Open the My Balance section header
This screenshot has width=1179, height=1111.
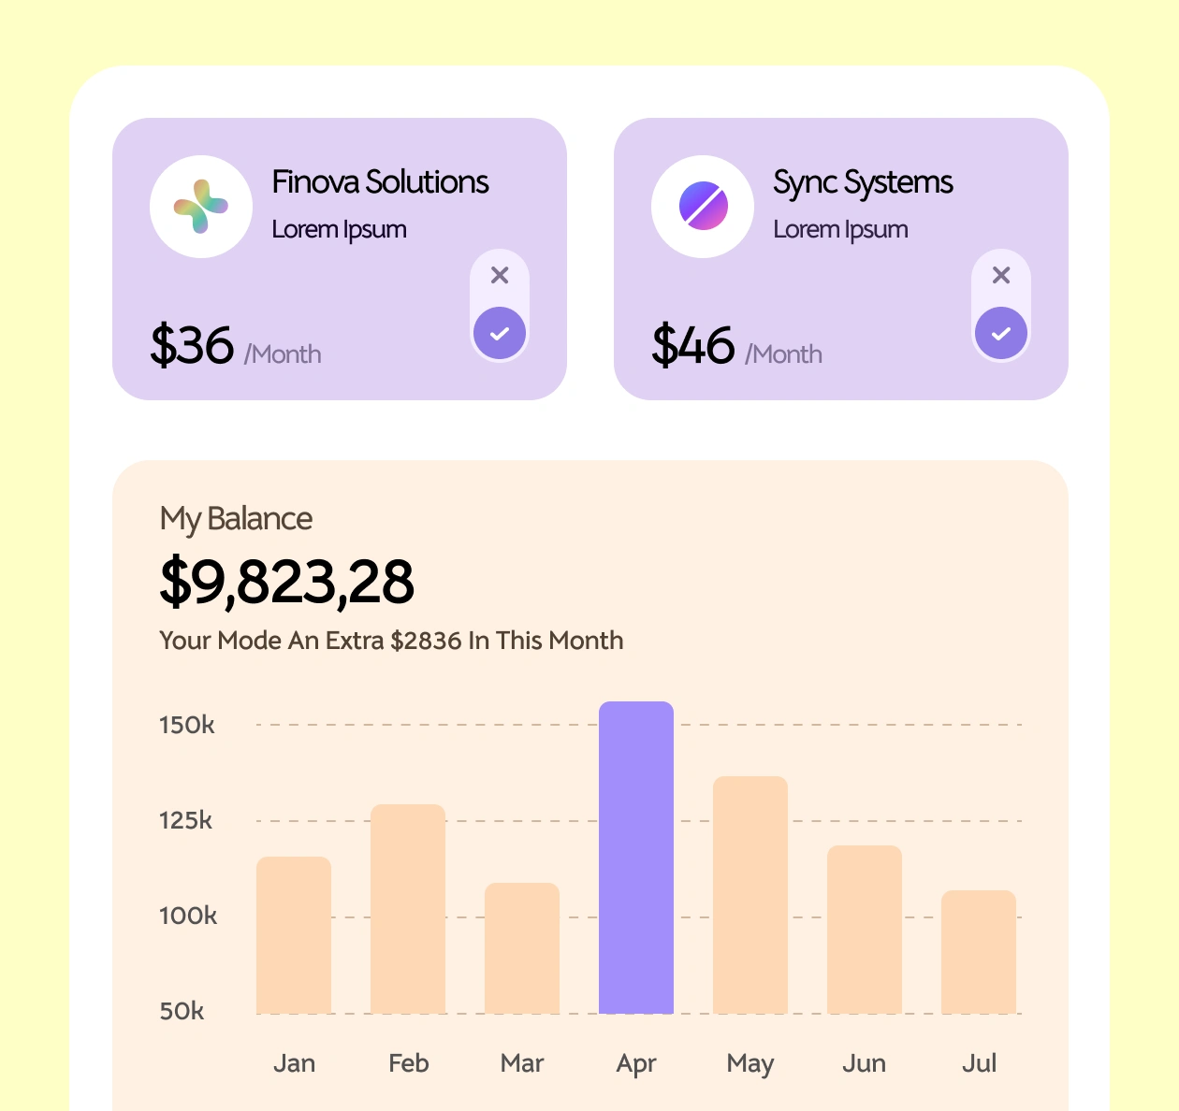coord(235,518)
